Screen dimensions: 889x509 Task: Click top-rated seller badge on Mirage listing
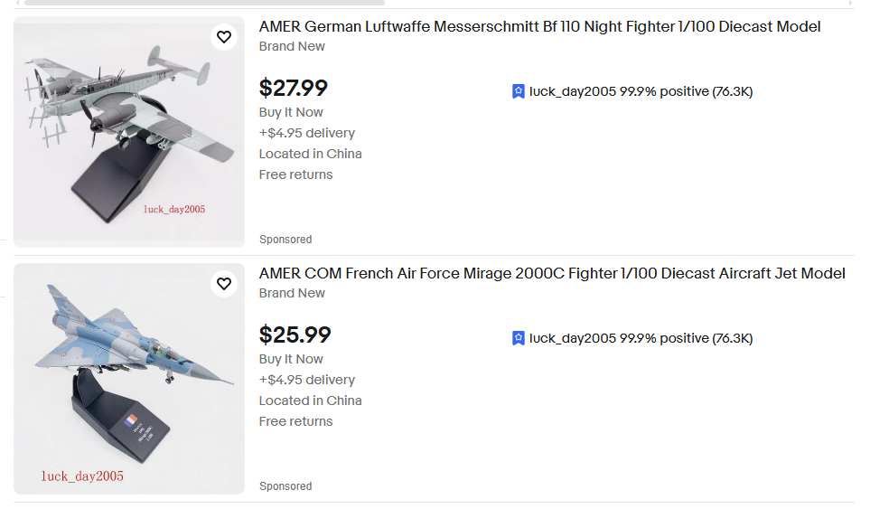[518, 338]
